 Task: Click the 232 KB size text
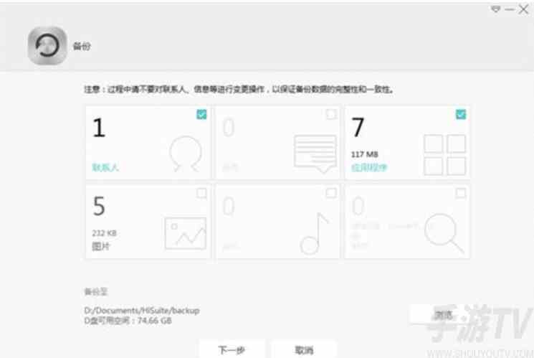tap(104, 233)
